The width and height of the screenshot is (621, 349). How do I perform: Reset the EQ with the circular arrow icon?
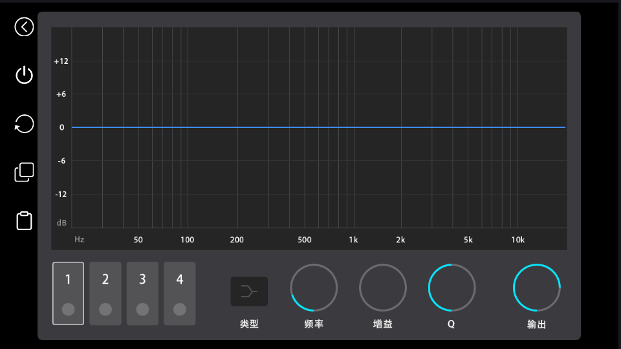click(x=24, y=123)
